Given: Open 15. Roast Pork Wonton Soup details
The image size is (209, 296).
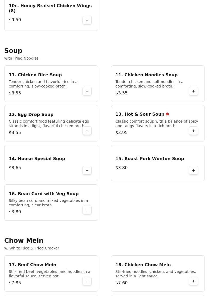Looking at the screenshot, I should (150, 159).
